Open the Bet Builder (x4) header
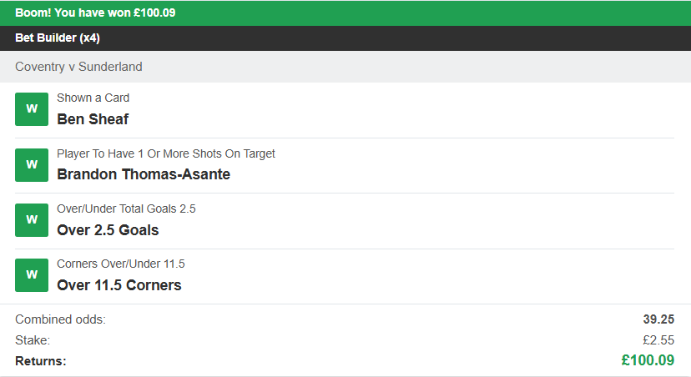The width and height of the screenshot is (691, 377). point(58,38)
